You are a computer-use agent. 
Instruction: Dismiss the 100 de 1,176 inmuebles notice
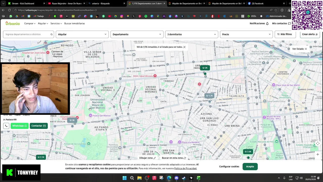(184, 47)
